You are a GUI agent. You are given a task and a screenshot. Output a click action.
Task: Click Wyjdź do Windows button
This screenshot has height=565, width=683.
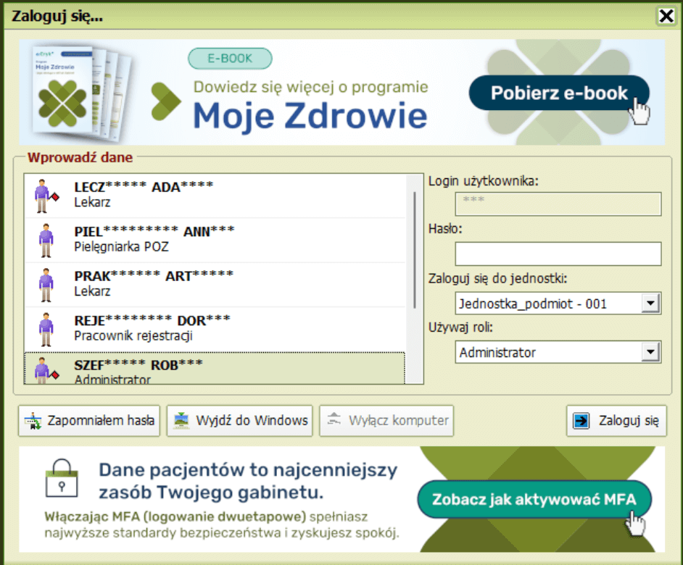[239, 421]
